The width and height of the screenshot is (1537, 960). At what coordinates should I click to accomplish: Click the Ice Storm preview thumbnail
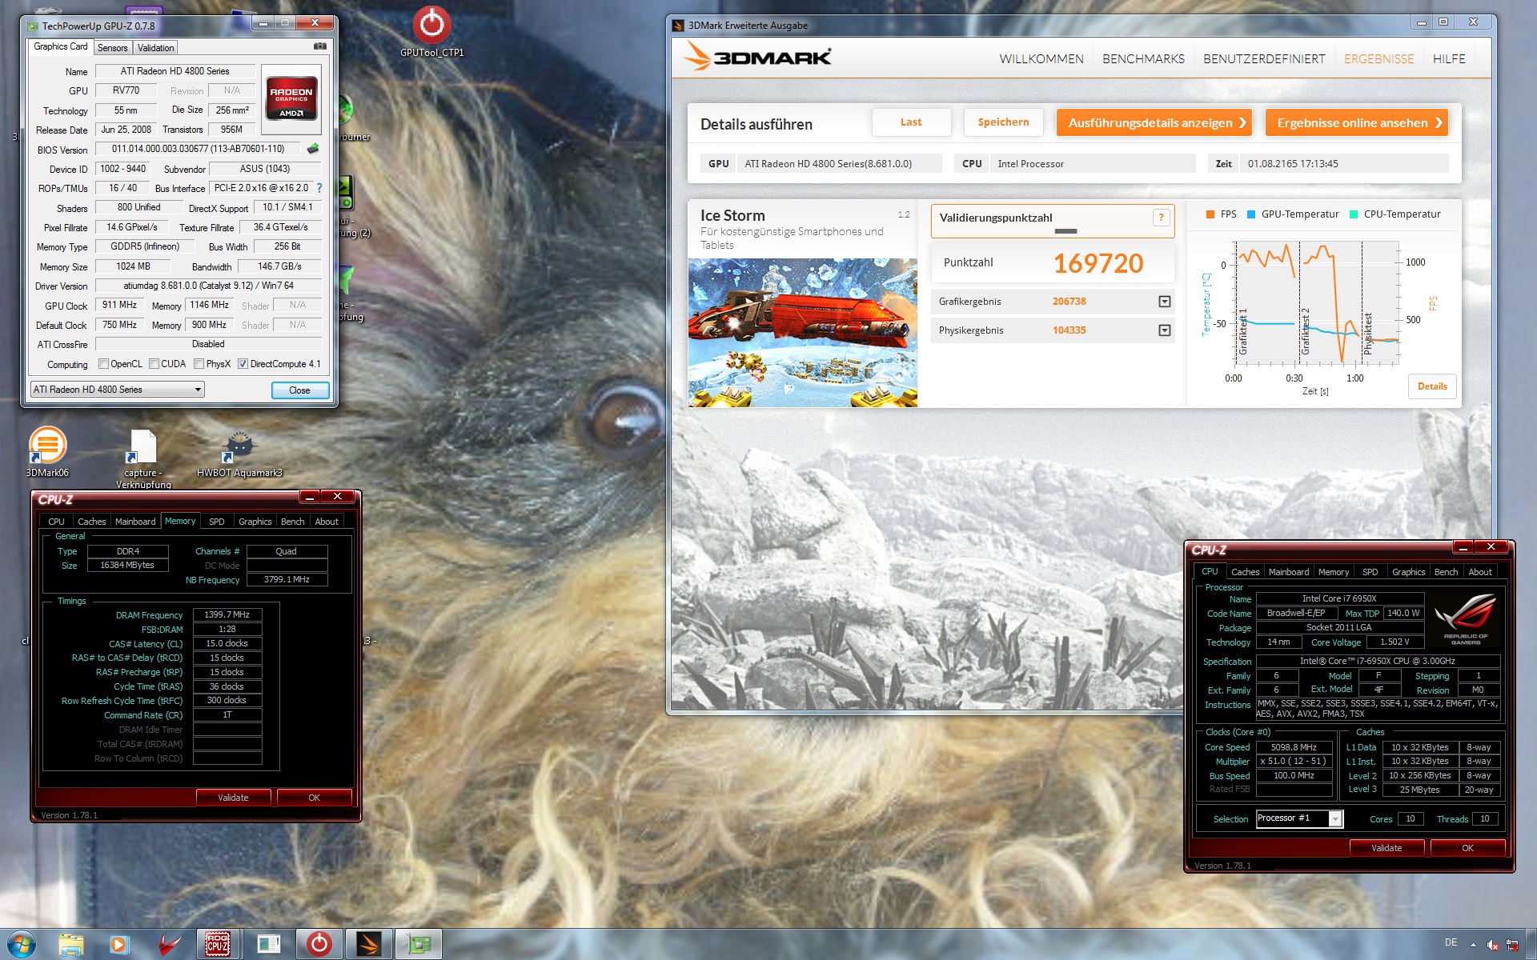pyautogui.click(x=802, y=333)
